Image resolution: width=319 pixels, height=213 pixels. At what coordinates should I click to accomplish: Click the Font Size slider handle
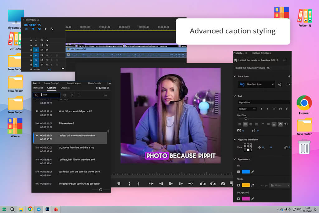(x=246, y=118)
